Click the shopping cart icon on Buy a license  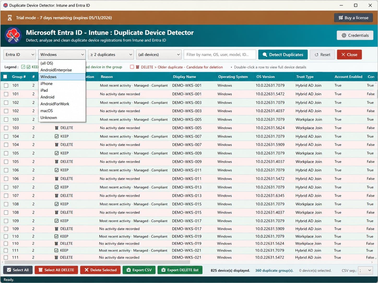tap(341, 18)
